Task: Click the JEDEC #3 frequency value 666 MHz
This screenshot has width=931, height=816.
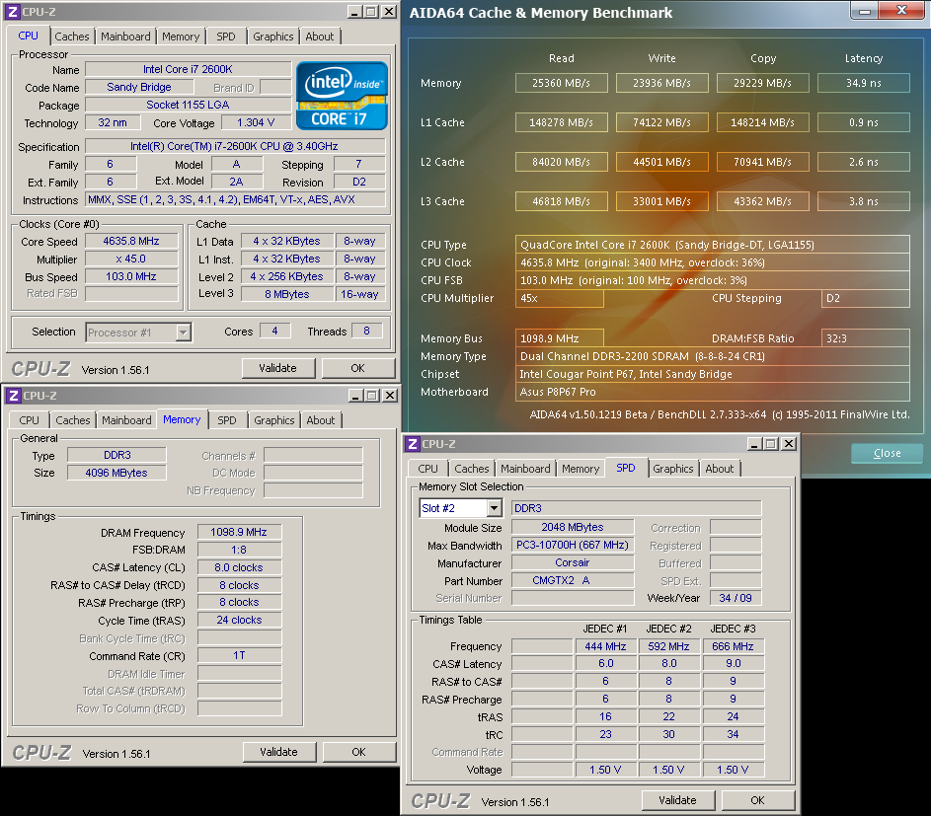Action: pos(734,646)
